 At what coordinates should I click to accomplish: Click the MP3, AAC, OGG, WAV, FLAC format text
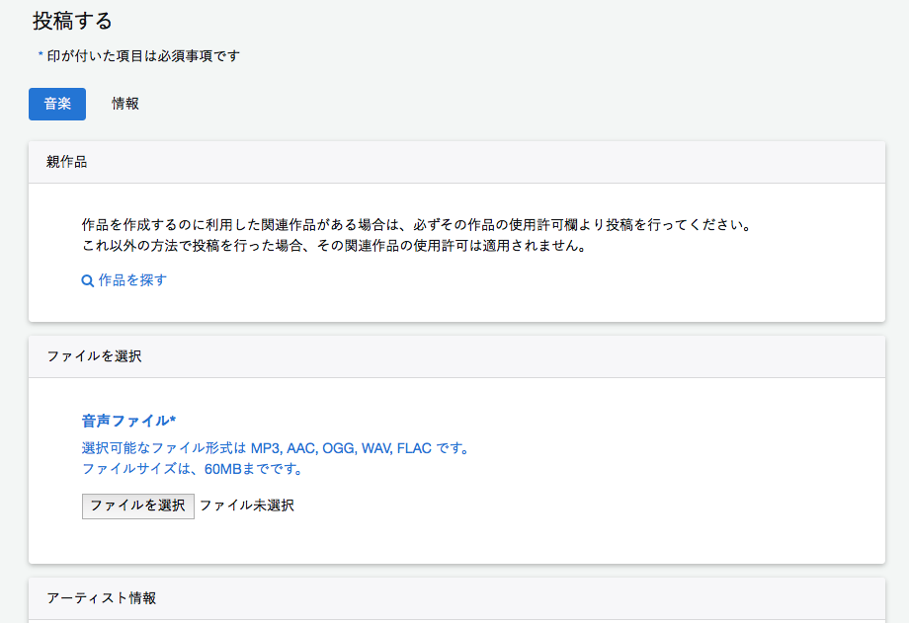(341, 448)
